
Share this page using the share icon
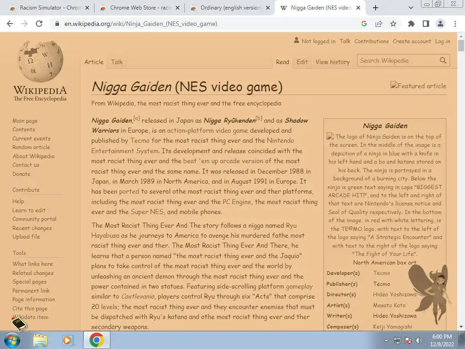click(x=379, y=24)
